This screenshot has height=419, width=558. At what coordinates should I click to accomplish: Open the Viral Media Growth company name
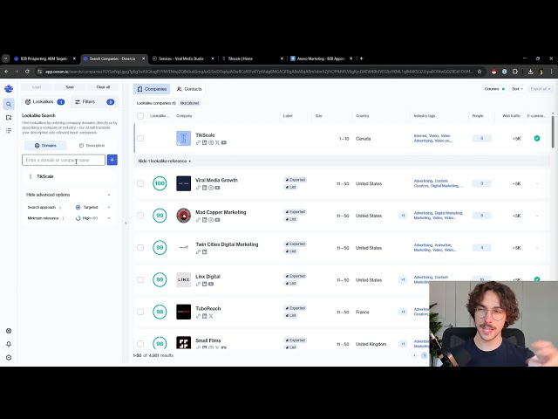[216, 181]
